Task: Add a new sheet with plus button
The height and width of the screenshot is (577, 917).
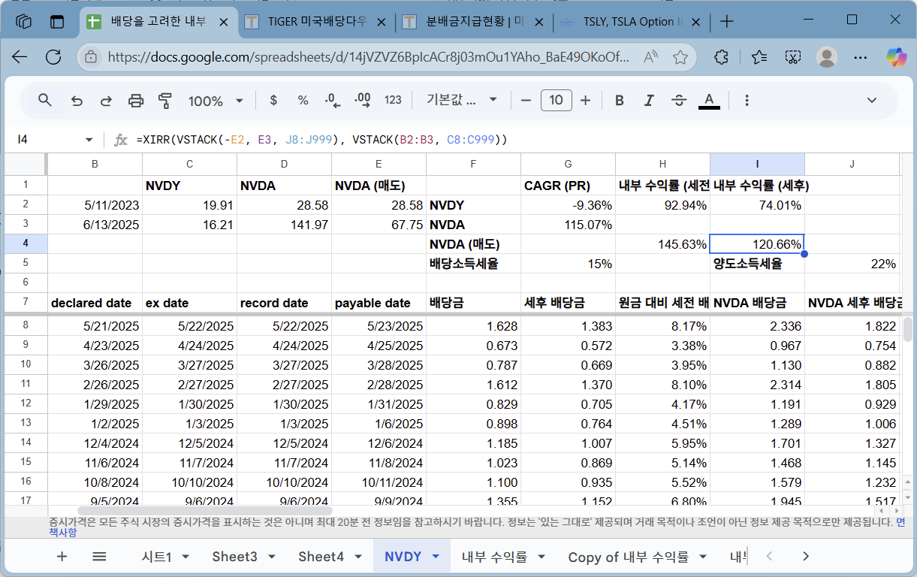Action: click(x=62, y=556)
